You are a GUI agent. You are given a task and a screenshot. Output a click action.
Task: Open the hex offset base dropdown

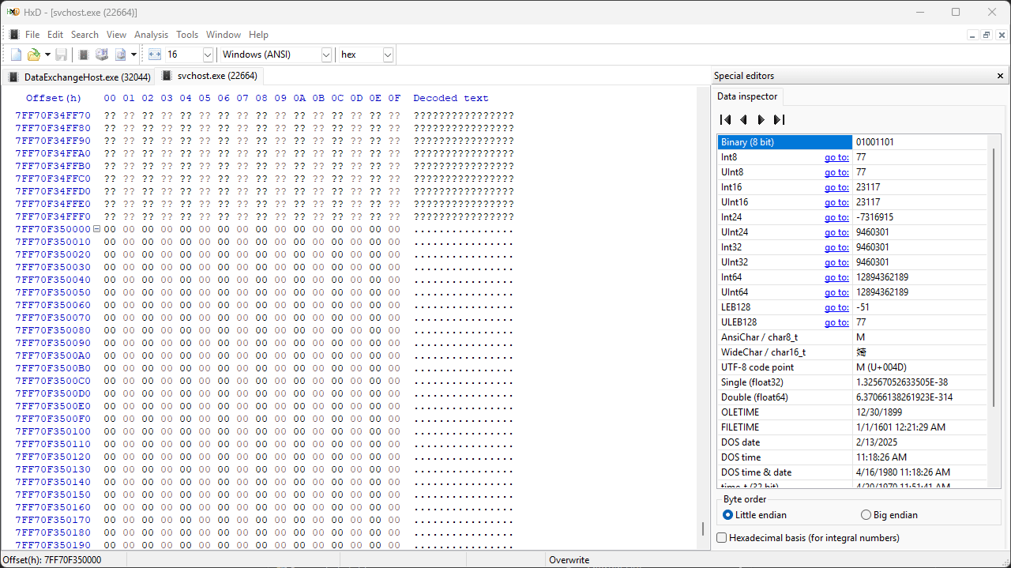pos(386,54)
